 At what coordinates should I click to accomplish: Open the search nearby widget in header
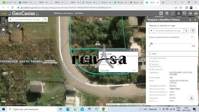click(x=179, y=13)
